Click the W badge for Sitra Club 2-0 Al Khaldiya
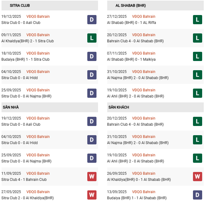The width and height of the screenshot is (204, 202). tap(92, 195)
